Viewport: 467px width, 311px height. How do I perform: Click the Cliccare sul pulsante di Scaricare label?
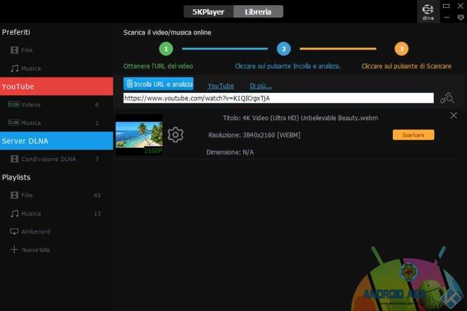coord(406,66)
